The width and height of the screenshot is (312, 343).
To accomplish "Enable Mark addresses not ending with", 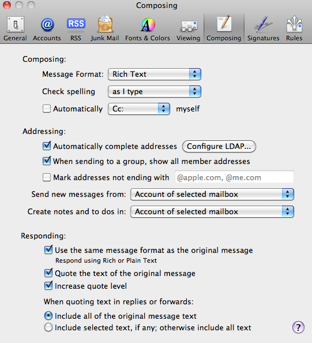I will click(47, 177).
